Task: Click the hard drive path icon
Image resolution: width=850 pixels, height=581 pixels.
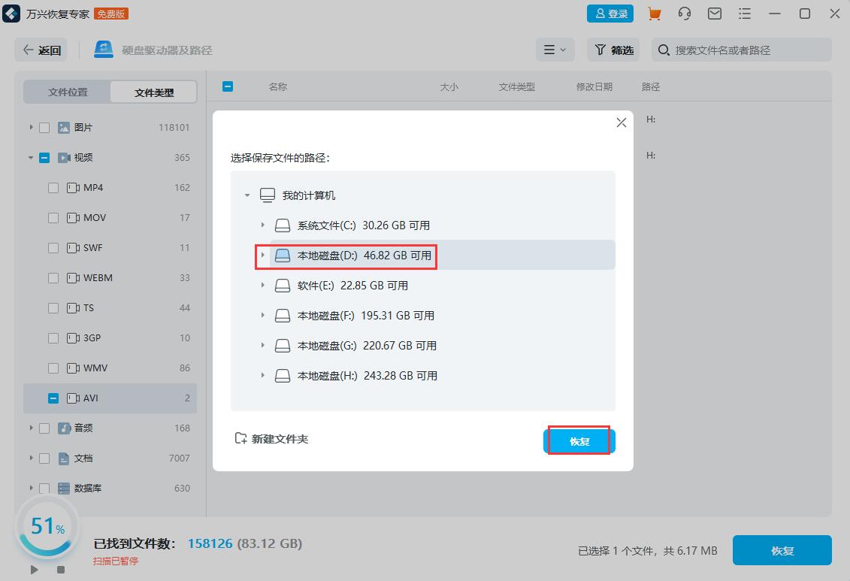Action: click(x=104, y=50)
